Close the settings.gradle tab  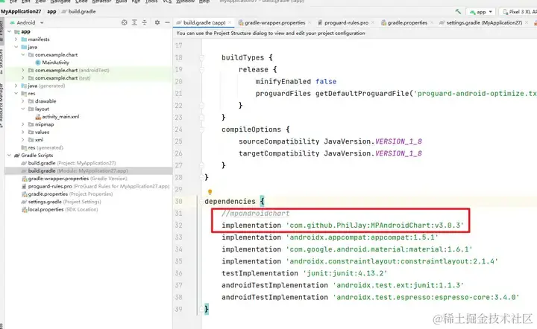point(527,23)
